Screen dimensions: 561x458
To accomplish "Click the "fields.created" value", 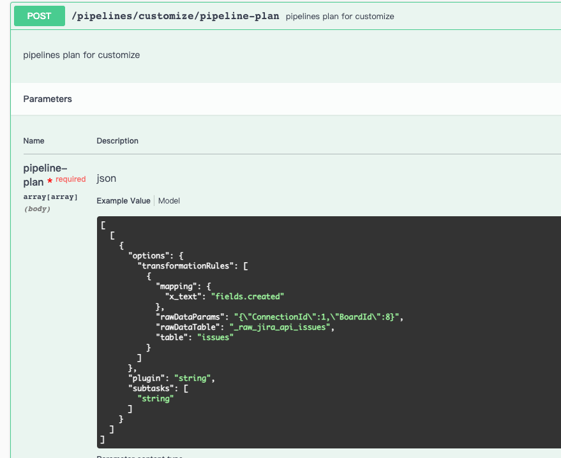I will click(x=248, y=297).
